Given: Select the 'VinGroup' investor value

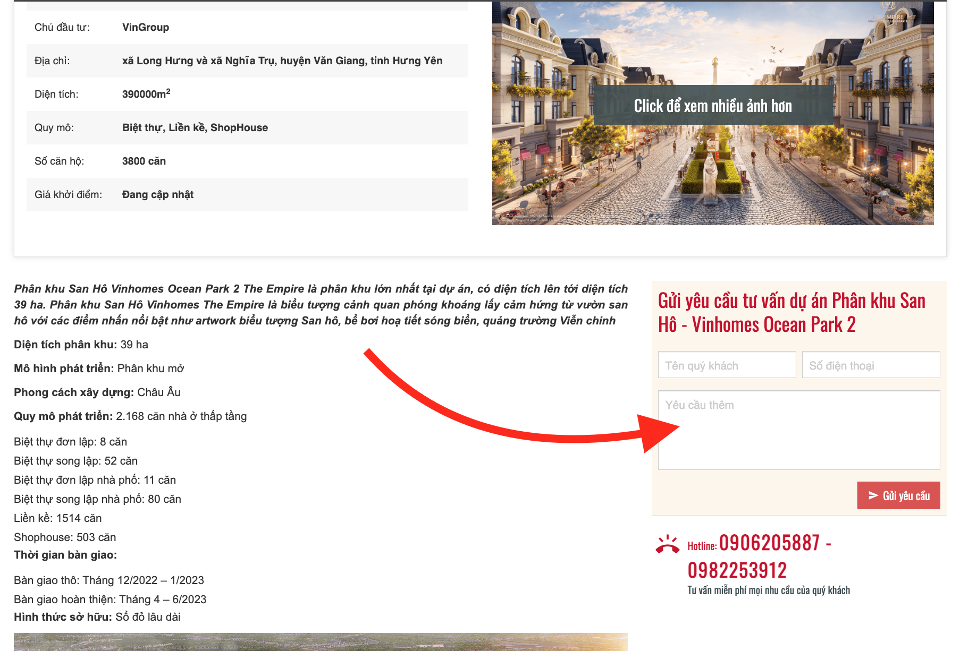Looking at the screenshot, I should (146, 27).
